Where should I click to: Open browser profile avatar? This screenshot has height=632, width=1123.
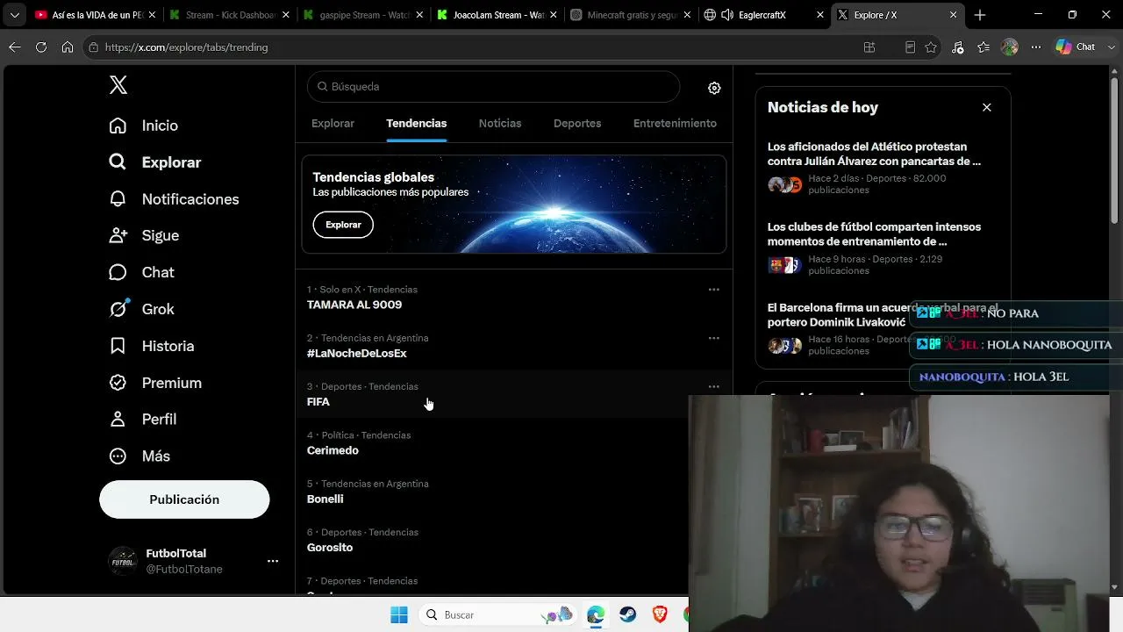1010,47
